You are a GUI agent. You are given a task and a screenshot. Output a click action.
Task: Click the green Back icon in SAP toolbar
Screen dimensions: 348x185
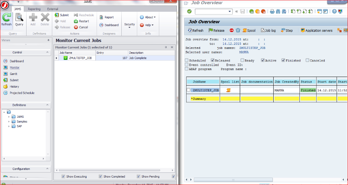[x=252, y=11]
